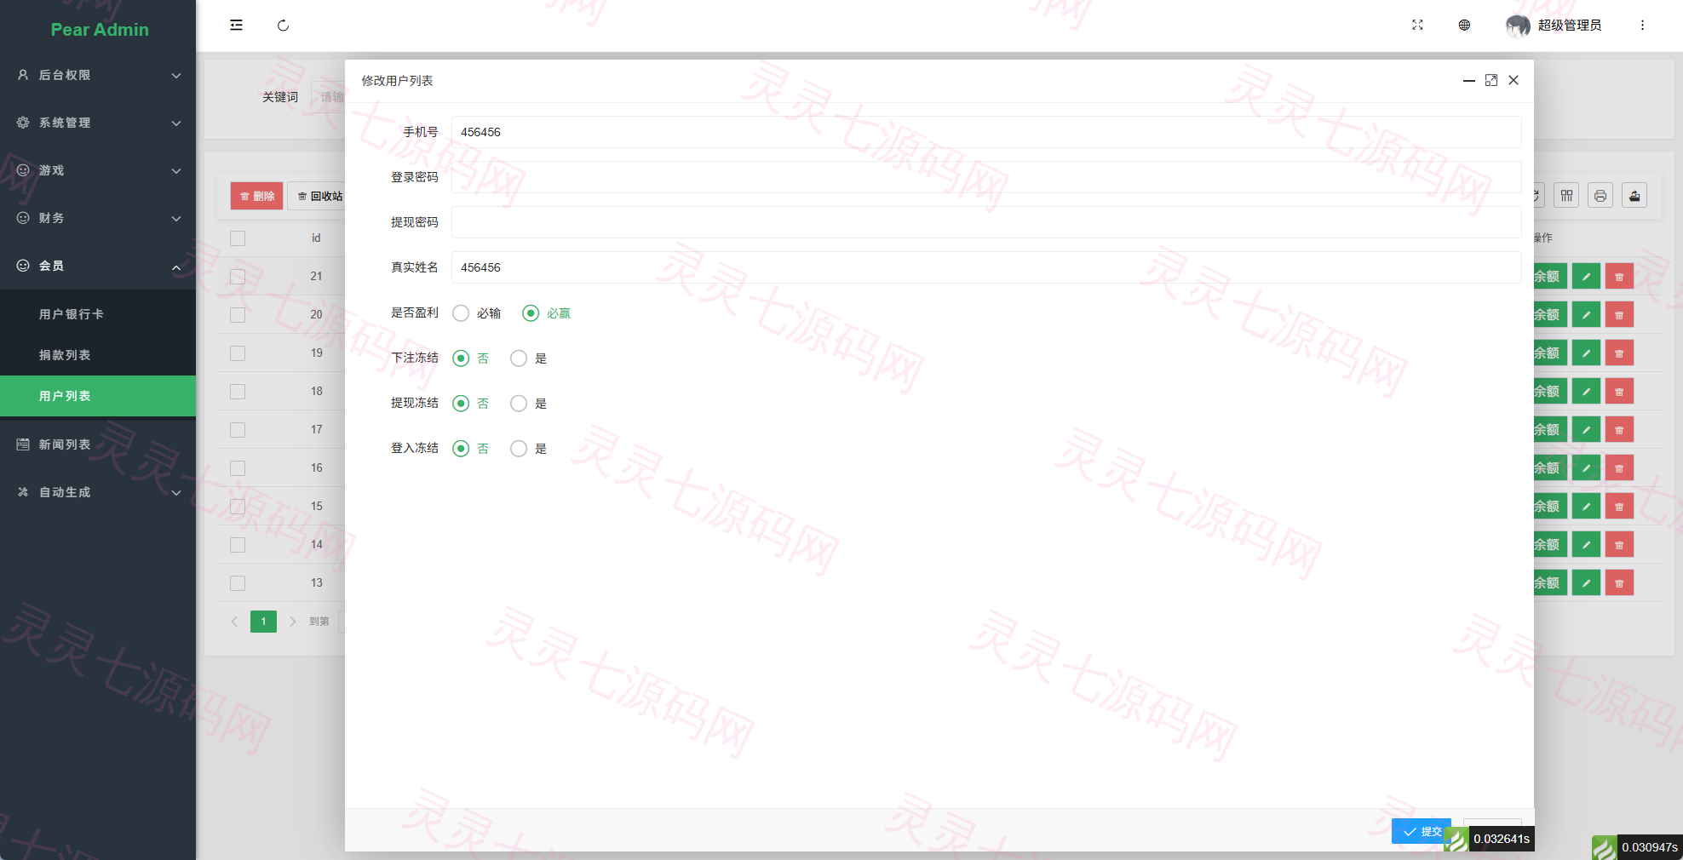
Task: Click the print icon in the table toolbar
Action: 1600,196
